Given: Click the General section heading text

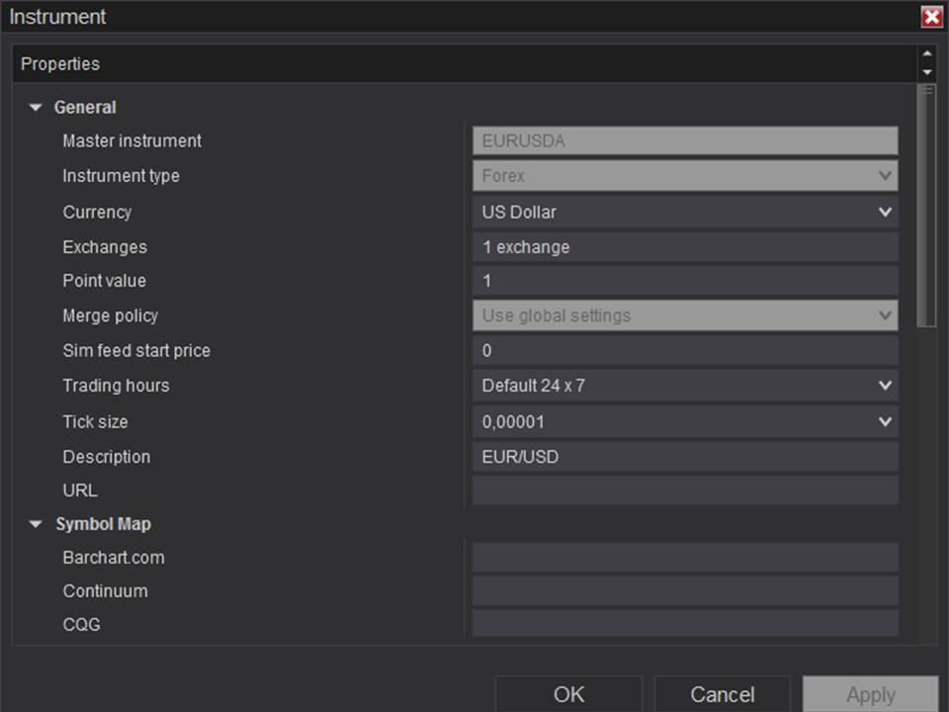Looking at the screenshot, I should 85,107.
